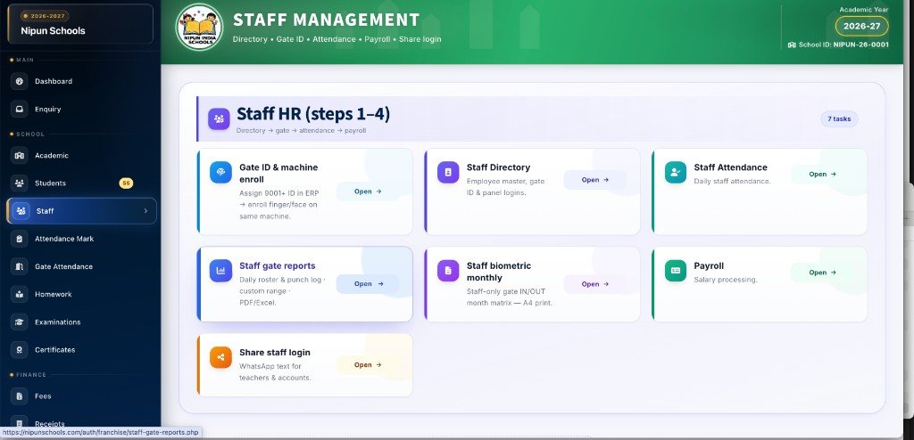Select Homework in the sidebar
Viewport: 914px width, 440px height.
tap(80, 294)
